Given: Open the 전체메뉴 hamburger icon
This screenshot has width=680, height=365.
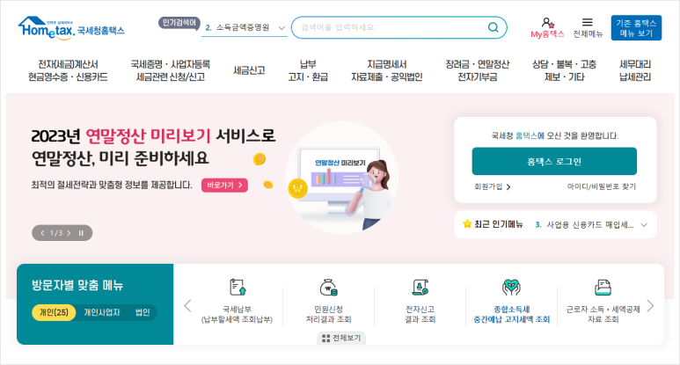Looking at the screenshot, I should pyautogui.click(x=588, y=22).
